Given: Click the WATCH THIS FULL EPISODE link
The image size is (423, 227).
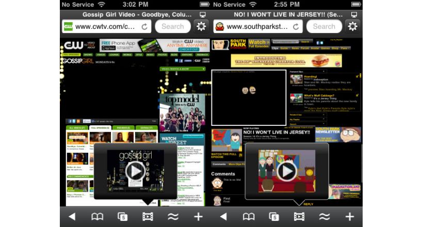Looking at the screenshot, I should [x=225, y=155].
